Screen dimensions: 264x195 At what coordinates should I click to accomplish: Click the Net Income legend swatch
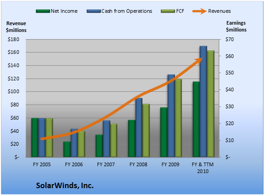(x=43, y=11)
